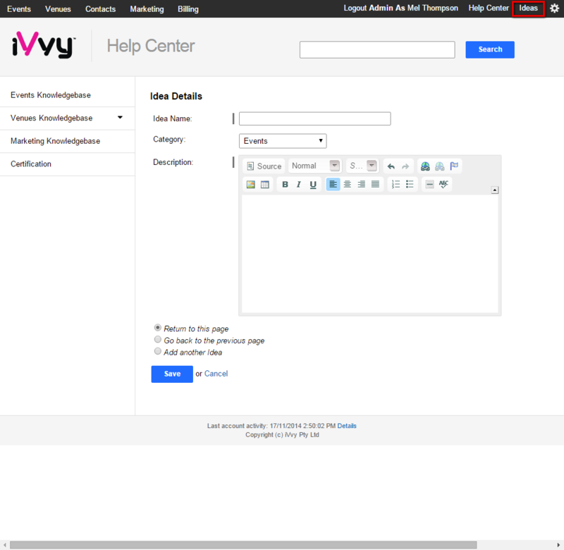Click the horizontal scrollbar left arrow
This screenshot has height=550, width=564.
[4, 545]
